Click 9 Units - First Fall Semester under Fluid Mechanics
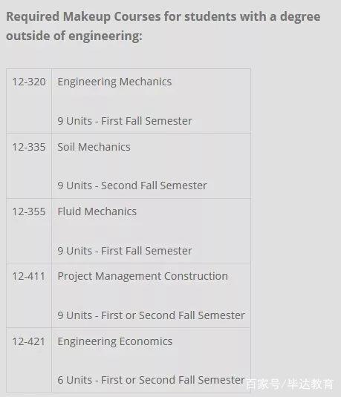Image resolution: width=341 pixels, height=397 pixels. point(125,251)
